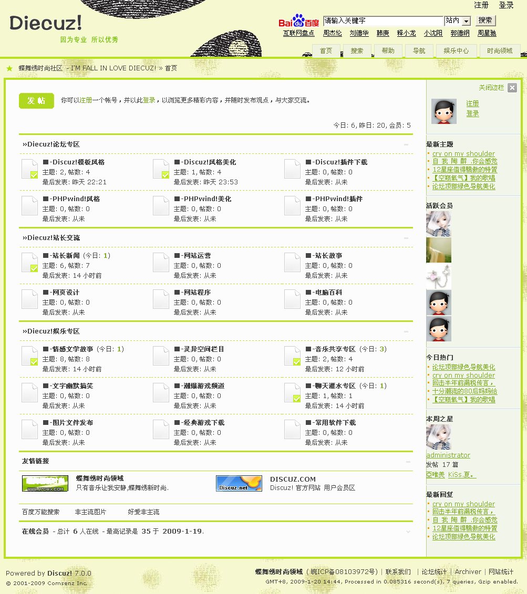Image resolution: width=527 pixels, height=594 pixels.
Task: Open the 常用软件下载 forum icon
Action: click(293, 430)
